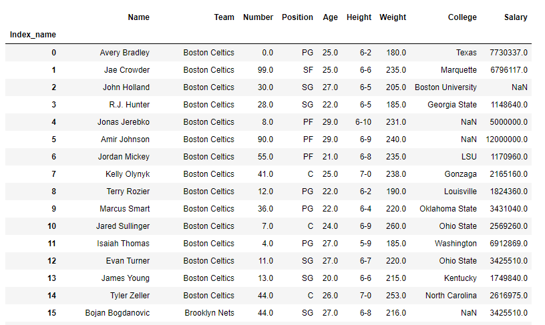Click Jared Sullinger's weight 260.0 cell
This screenshot has height=325, width=545.
click(x=395, y=226)
